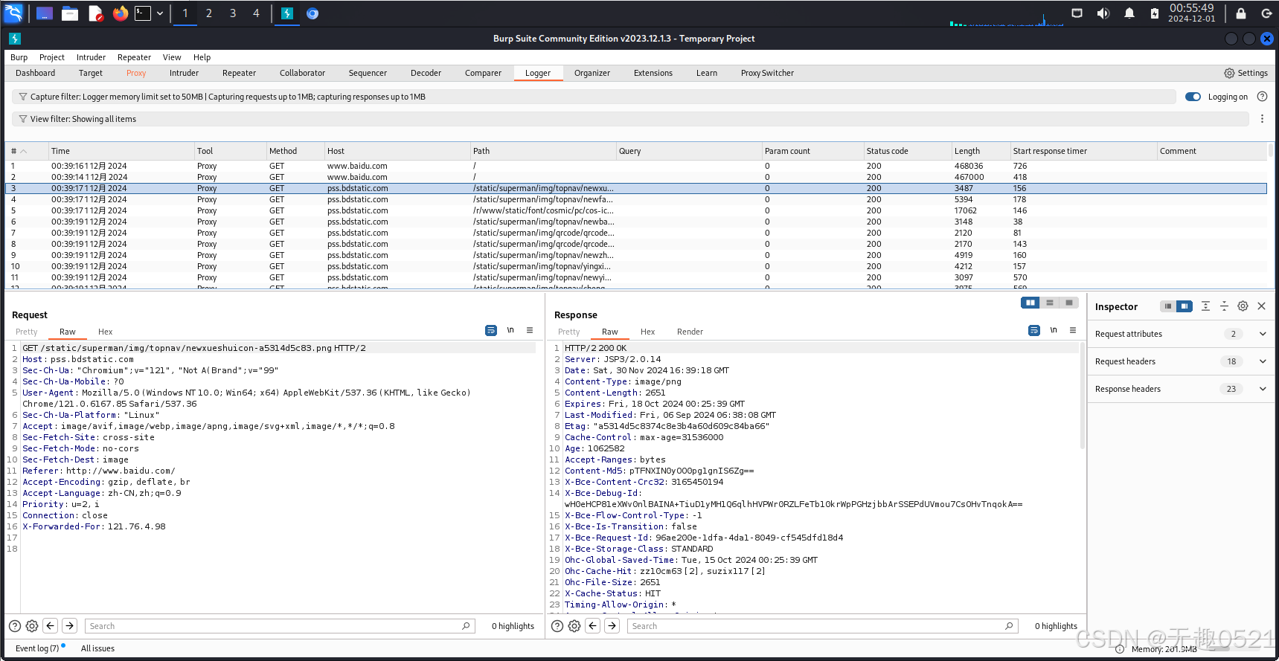The height and width of the screenshot is (661, 1279).
Task: Open the capture filter funnel settings
Action: click(23, 97)
